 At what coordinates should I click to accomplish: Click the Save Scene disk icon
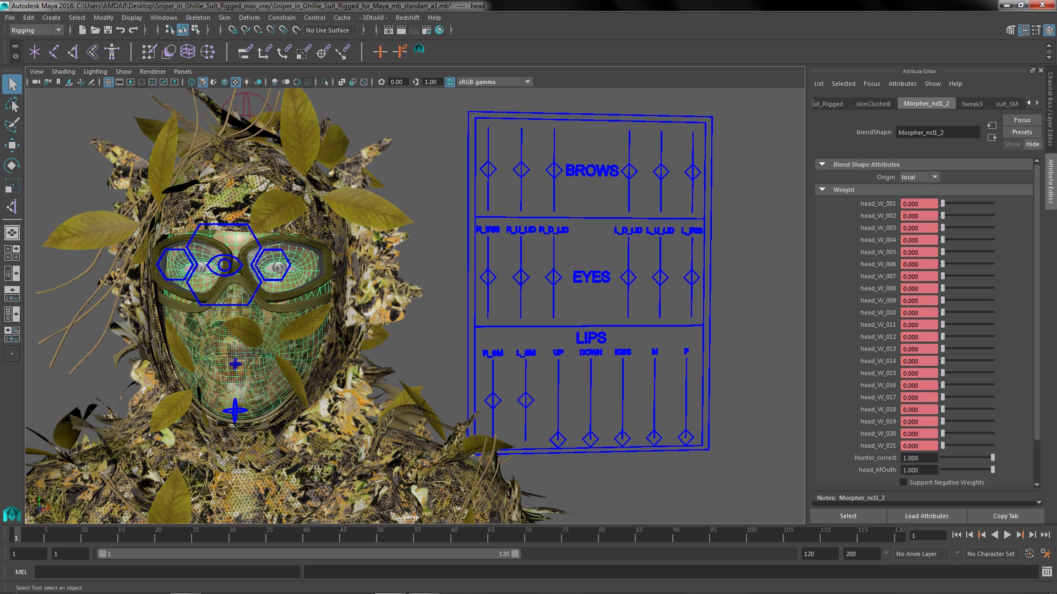pos(108,30)
